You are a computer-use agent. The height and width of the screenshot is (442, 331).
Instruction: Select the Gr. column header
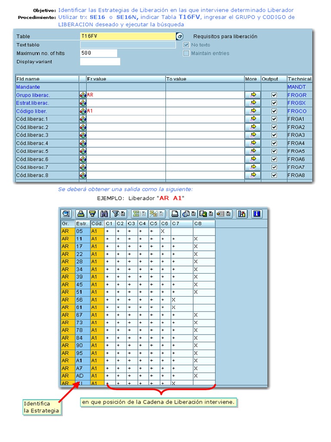tap(68, 224)
